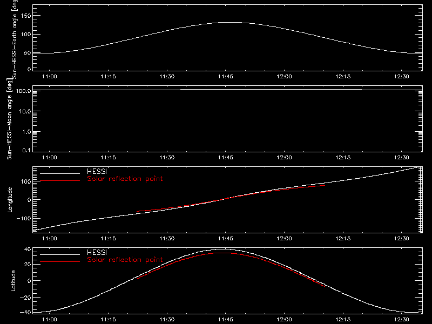The width and height of the screenshot is (432, 324).
Task: Click the 1.0 tick label on Moon angle plot
Action: 26,132
